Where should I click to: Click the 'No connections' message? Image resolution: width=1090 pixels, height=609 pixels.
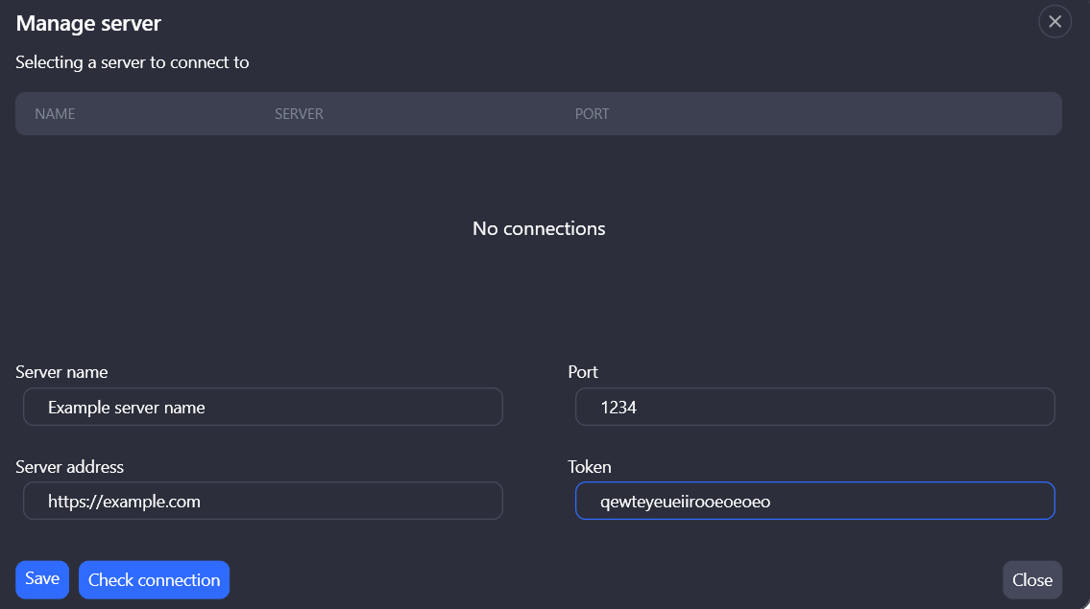tap(539, 228)
